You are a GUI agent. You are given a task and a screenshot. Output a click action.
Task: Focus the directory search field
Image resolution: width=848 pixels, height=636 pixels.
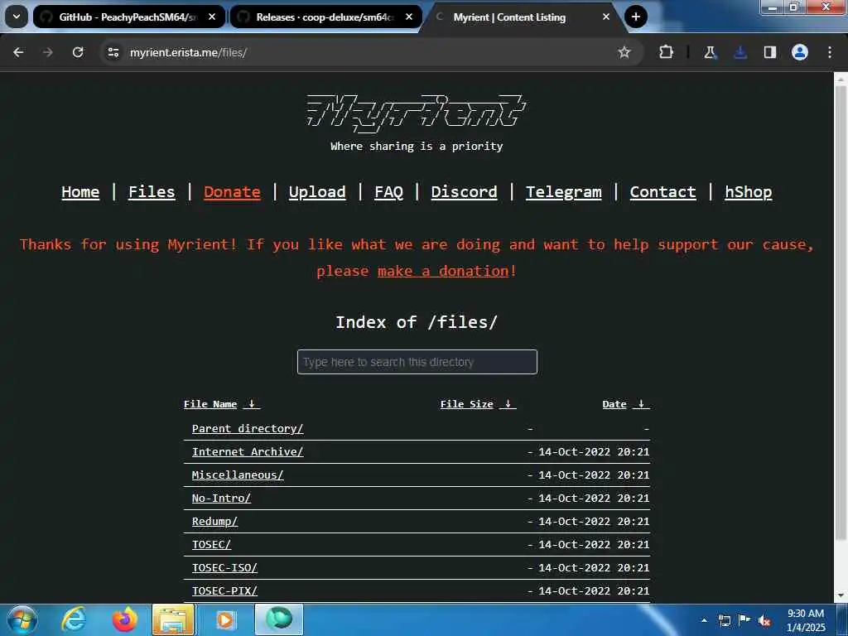(417, 362)
